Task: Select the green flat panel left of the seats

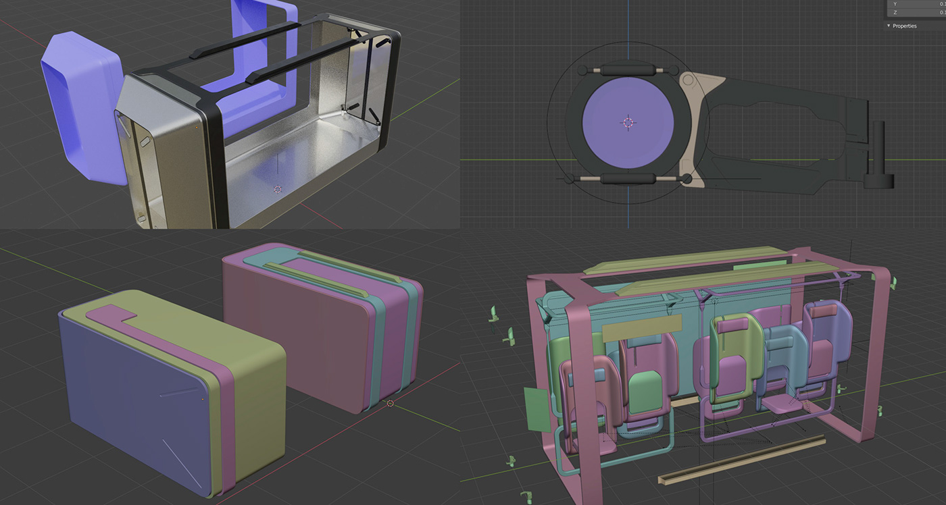Action: (x=537, y=409)
